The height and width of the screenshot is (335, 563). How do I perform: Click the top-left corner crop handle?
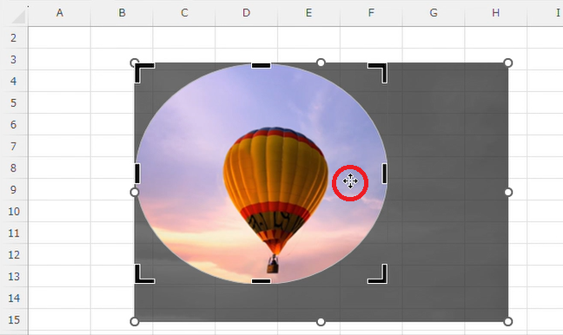click(x=143, y=73)
